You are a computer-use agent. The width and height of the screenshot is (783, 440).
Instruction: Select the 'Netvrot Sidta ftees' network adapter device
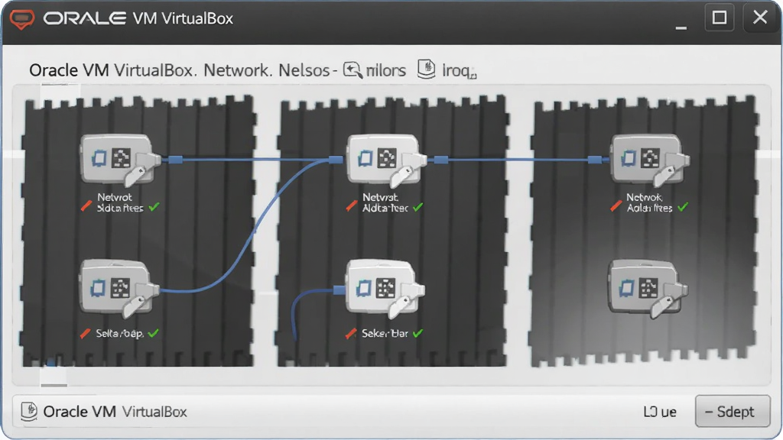coord(120,159)
